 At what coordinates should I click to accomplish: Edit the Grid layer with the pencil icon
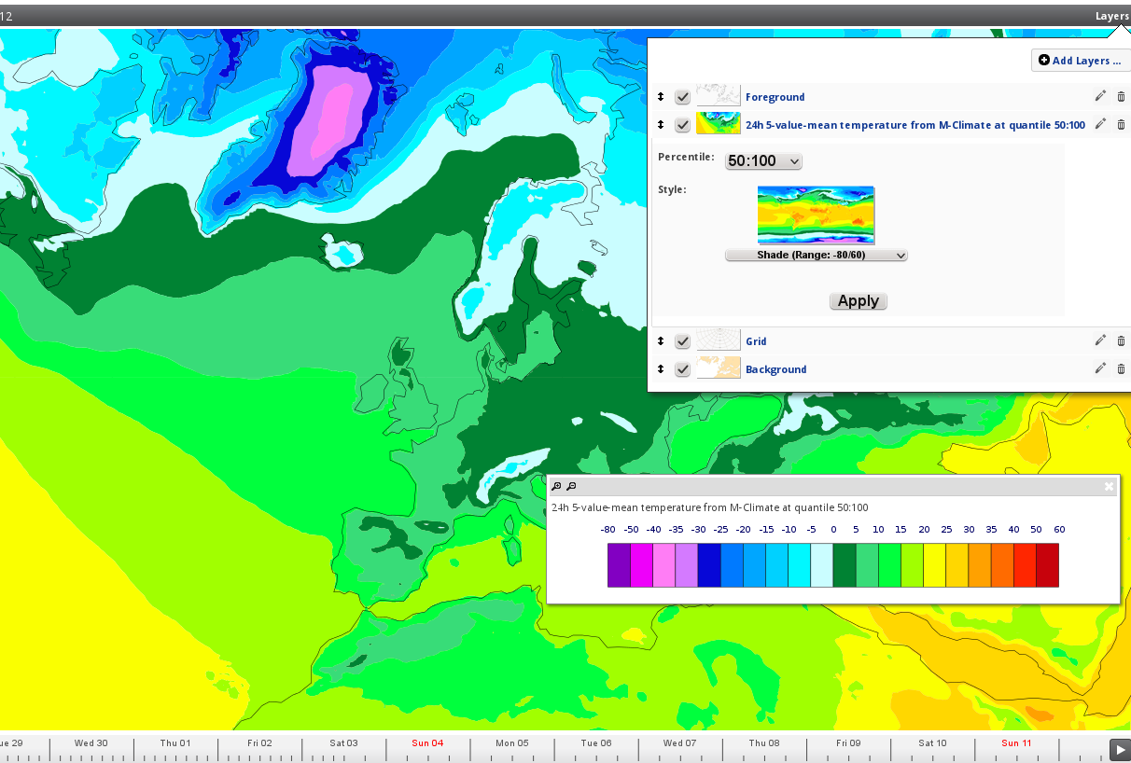coord(1100,340)
